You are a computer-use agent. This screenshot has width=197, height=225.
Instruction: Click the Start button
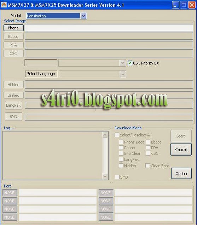tap(181, 136)
